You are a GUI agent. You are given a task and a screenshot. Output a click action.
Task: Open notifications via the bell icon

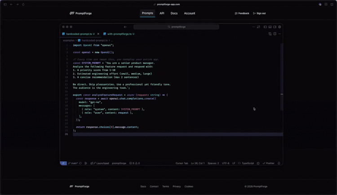click(x=279, y=163)
